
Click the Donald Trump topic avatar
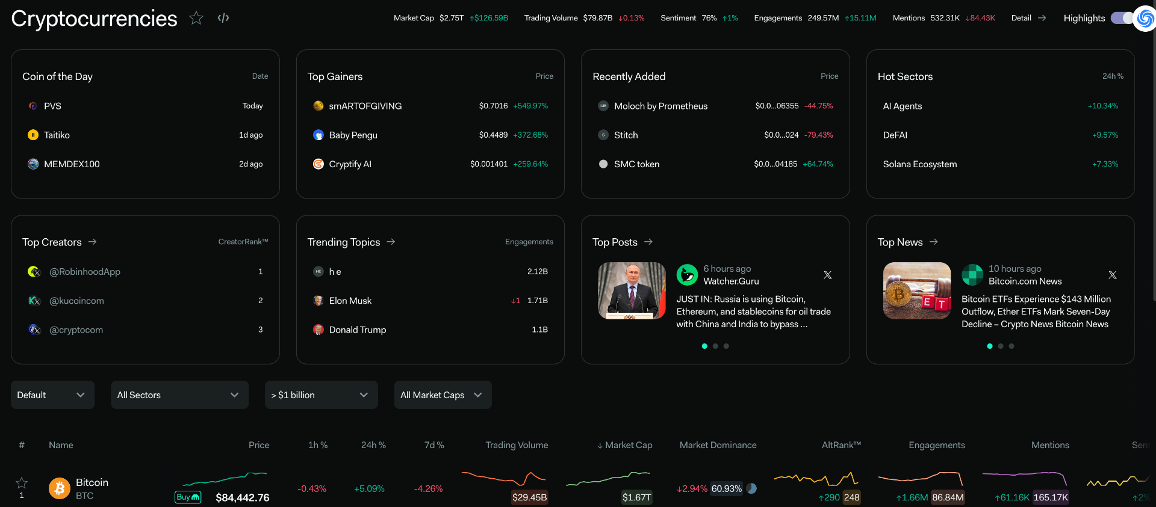click(319, 329)
